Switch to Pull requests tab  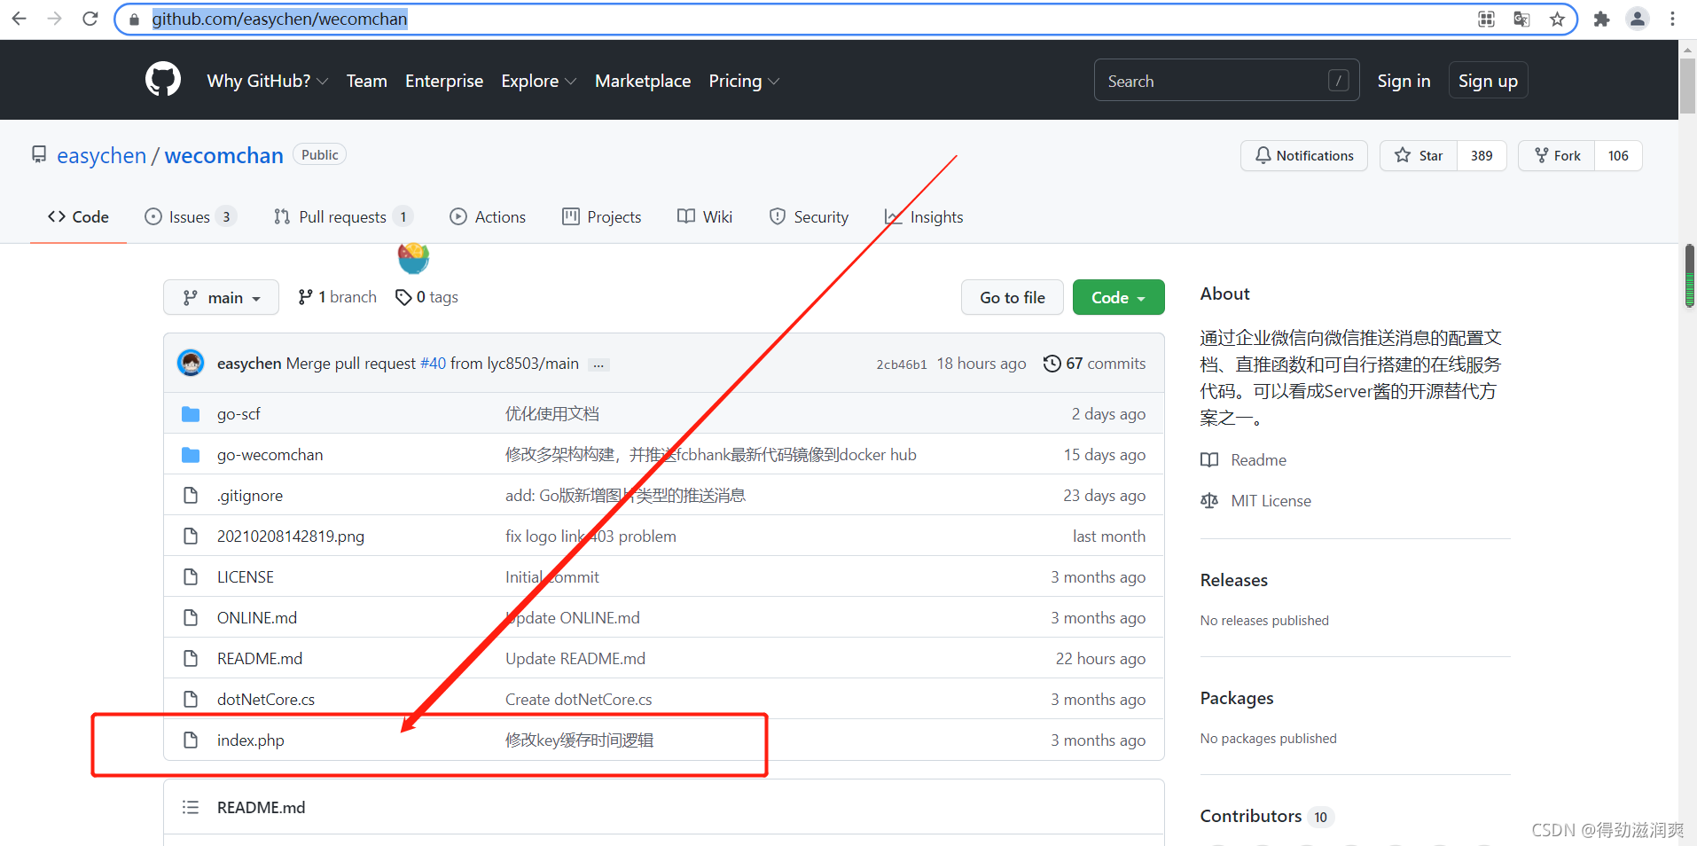343,216
